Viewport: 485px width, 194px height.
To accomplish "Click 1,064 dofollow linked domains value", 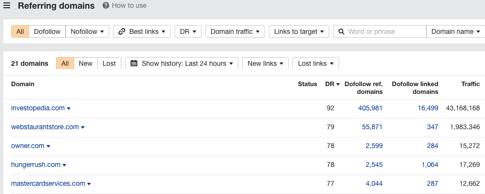I will (430, 164).
